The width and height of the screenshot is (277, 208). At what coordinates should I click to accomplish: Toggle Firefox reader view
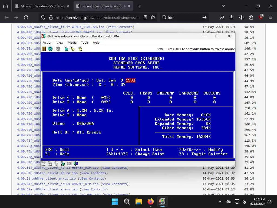click(145, 17)
